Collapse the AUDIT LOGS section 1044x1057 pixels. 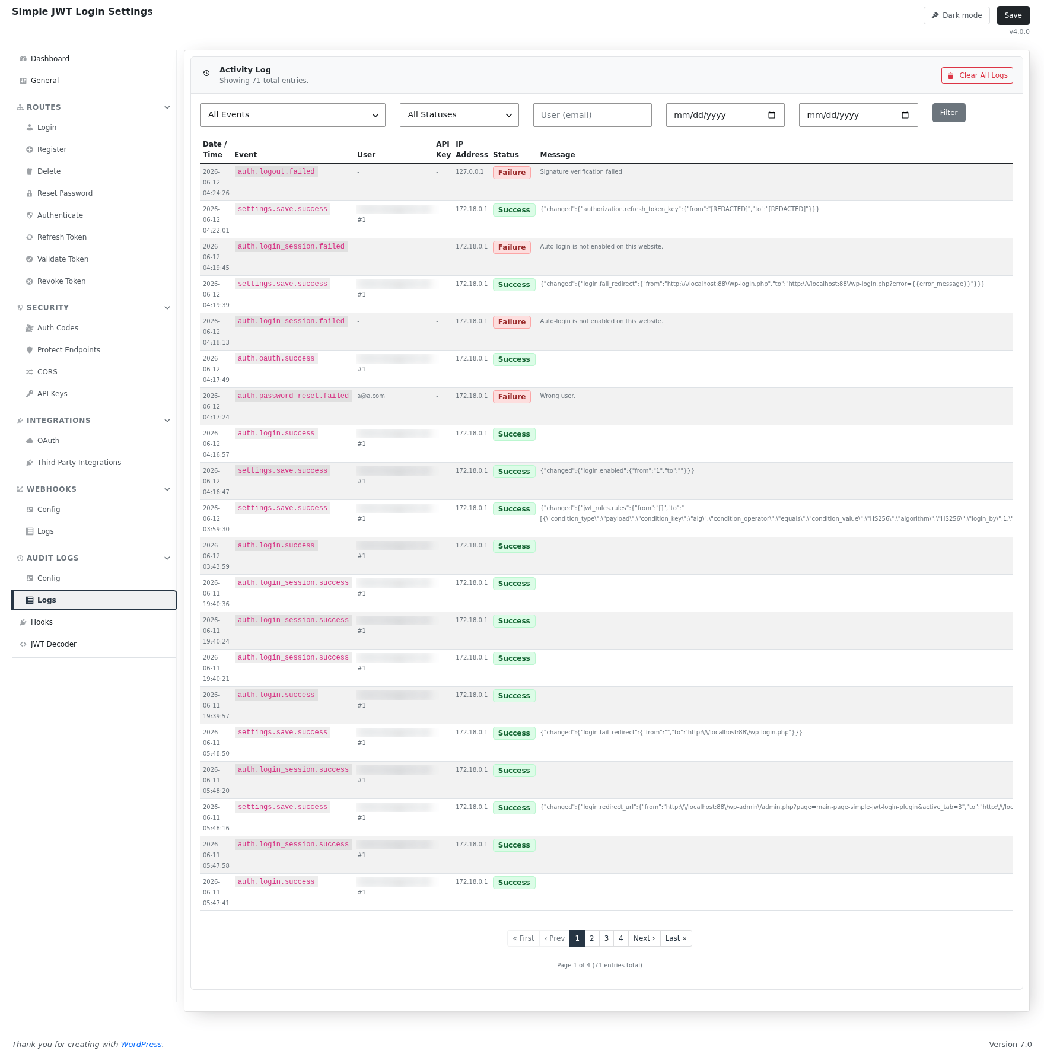point(167,558)
